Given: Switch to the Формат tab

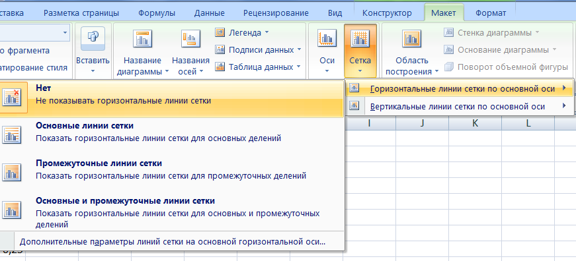Looking at the screenshot, I should coord(491,13).
